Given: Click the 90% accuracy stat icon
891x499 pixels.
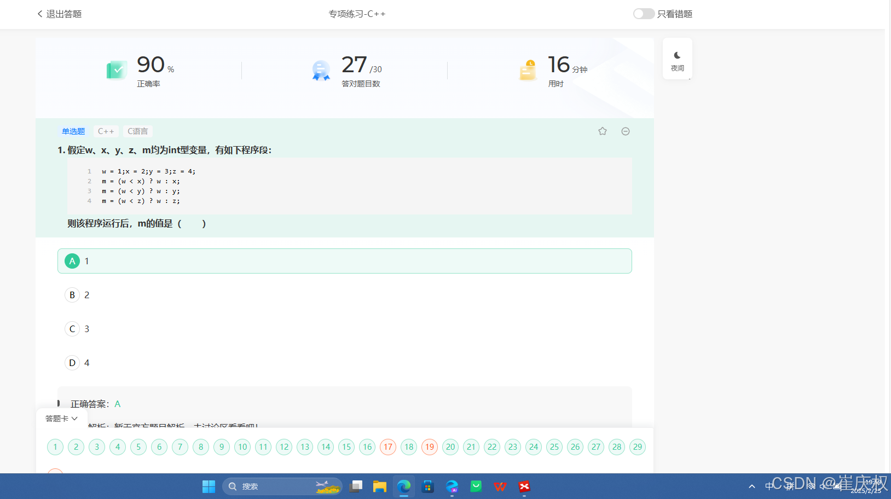Looking at the screenshot, I should (117, 70).
